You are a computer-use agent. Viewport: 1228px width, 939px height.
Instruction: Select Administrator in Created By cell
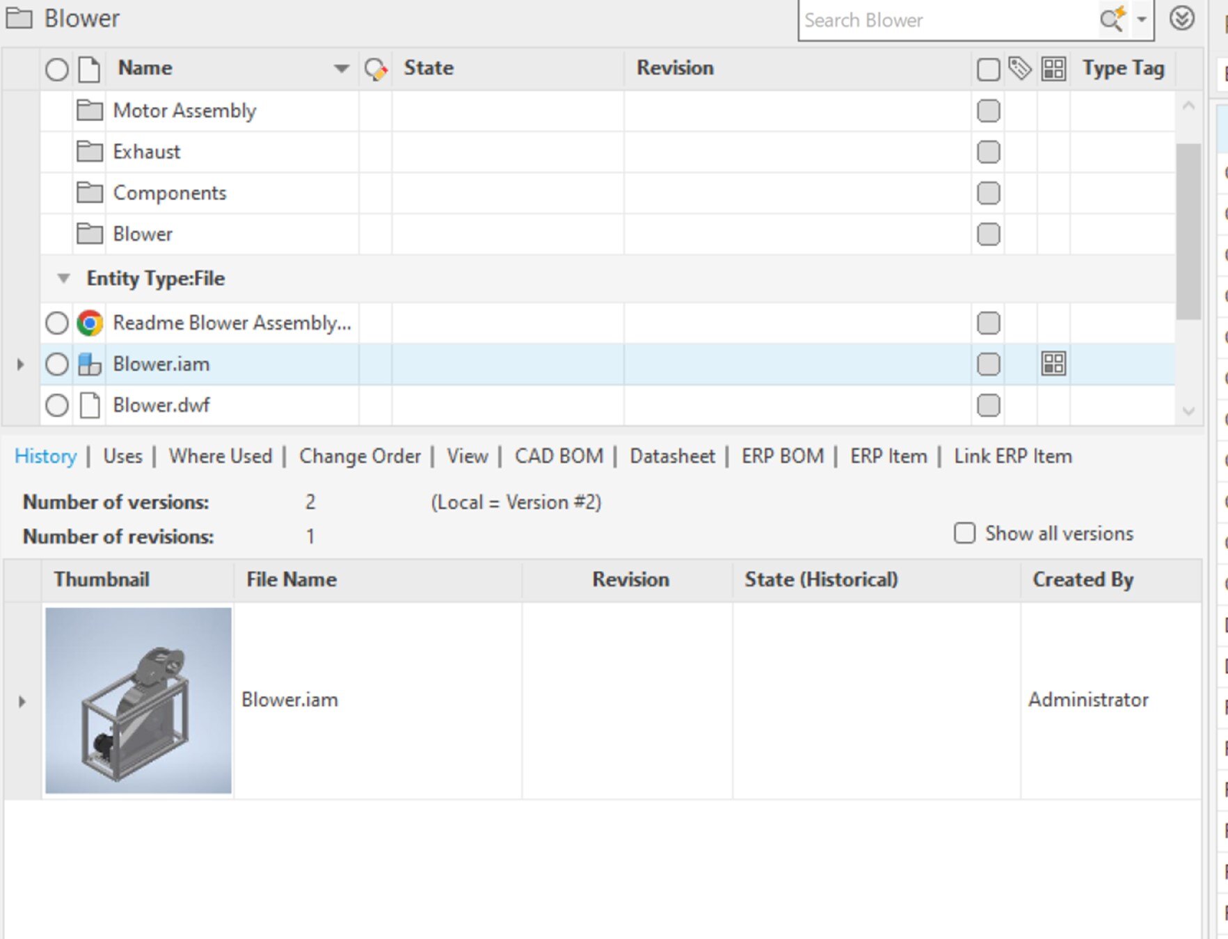1088,700
